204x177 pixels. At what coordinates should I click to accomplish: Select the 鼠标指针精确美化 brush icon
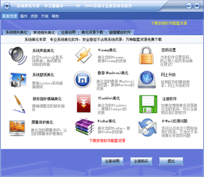[x=17, y=103]
